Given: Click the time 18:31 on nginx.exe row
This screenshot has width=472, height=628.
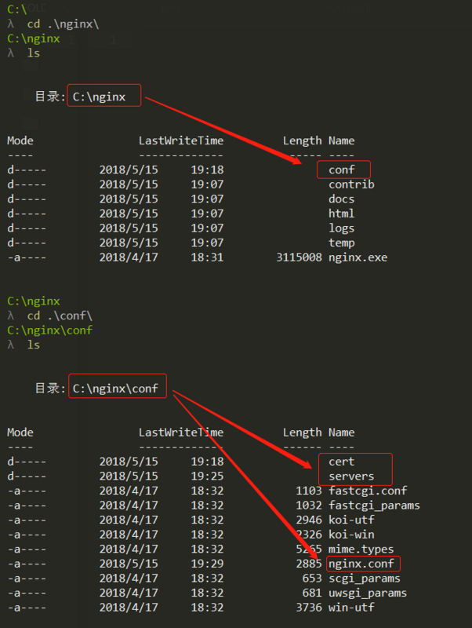Looking at the screenshot, I should (x=207, y=257).
